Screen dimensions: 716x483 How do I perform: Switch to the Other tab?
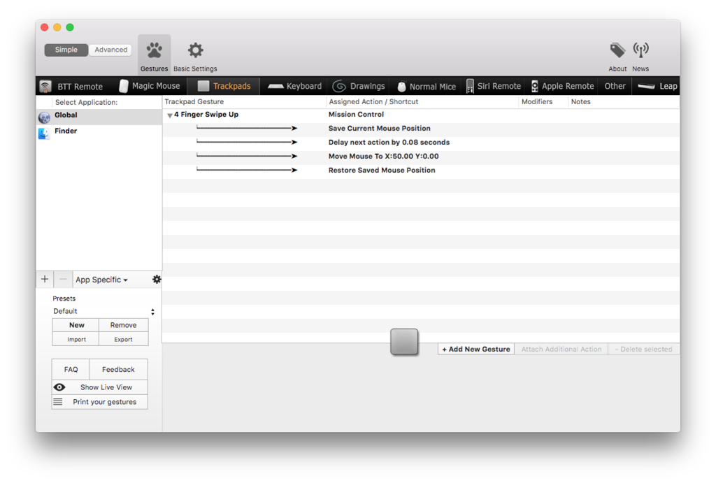(615, 86)
